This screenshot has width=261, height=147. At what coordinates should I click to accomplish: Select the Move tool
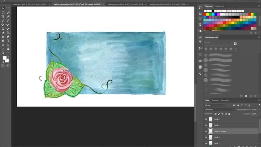(x=3, y=8)
